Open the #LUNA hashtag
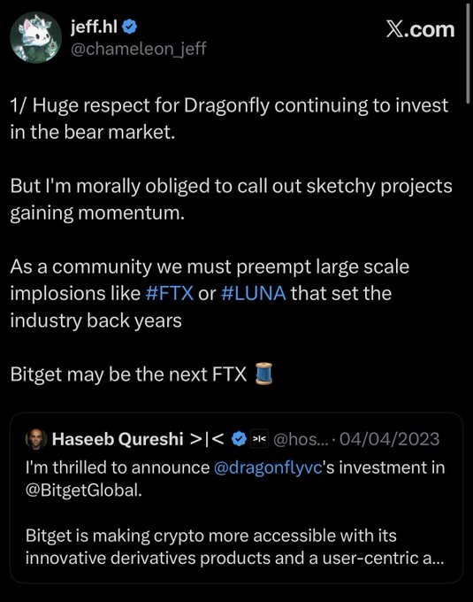 254,293
